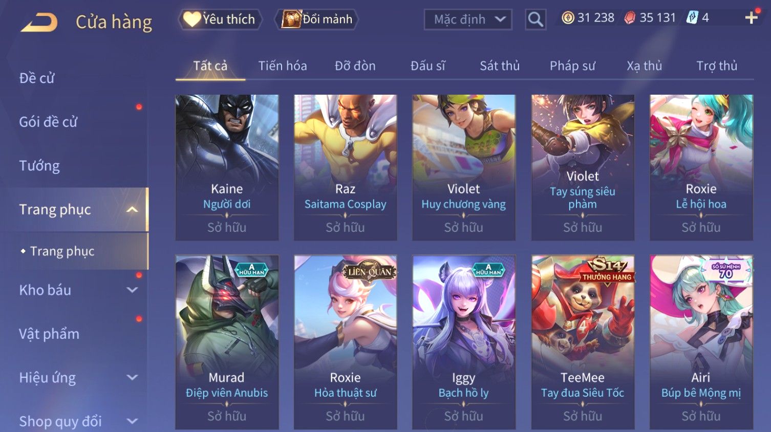Viewport: 771px width, 432px height.
Task: Tap the blue ticket currency icon
Action: pos(692,18)
